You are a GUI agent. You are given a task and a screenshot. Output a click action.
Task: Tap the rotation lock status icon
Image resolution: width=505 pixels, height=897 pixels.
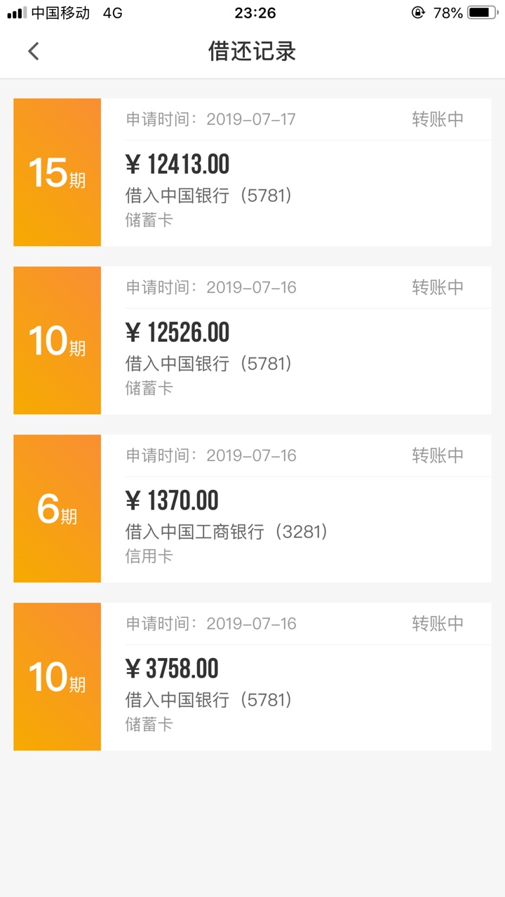click(418, 13)
